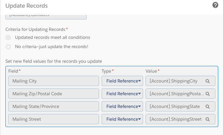Click search icon for ShippingCity value
The width and height of the screenshot is (223, 135).
208,81
